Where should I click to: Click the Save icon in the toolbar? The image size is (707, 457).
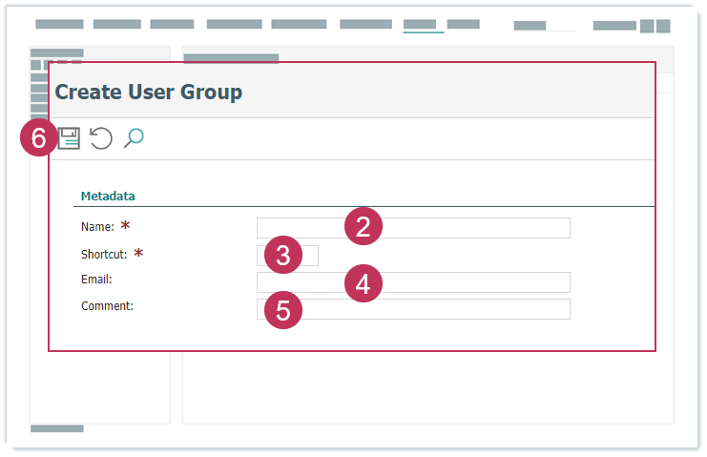tap(69, 139)
